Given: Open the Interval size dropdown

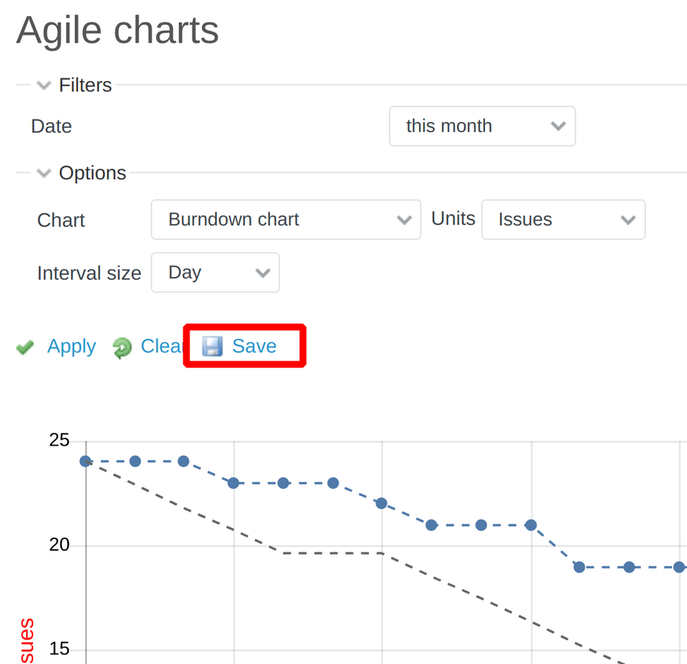Looking at the screenshot, I should click(262, 273).
